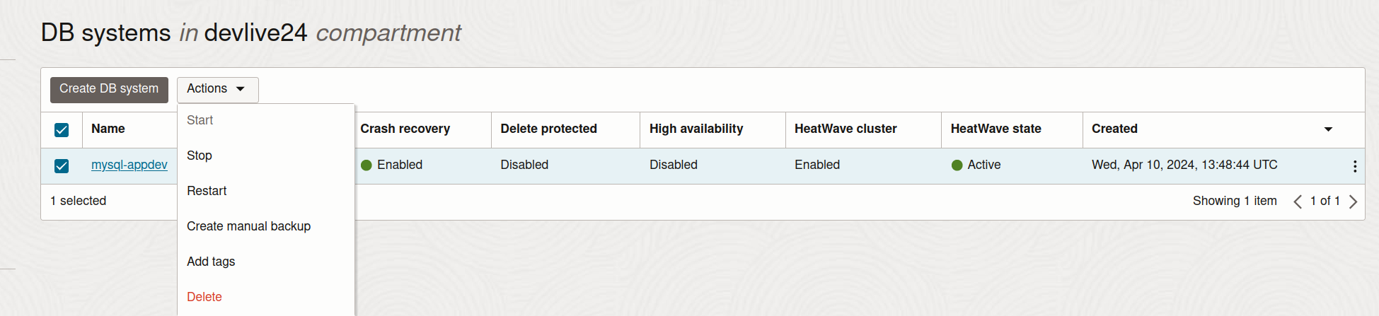Click the Create DB system button
Screen dimensions: 1379x316
point(109,90)
